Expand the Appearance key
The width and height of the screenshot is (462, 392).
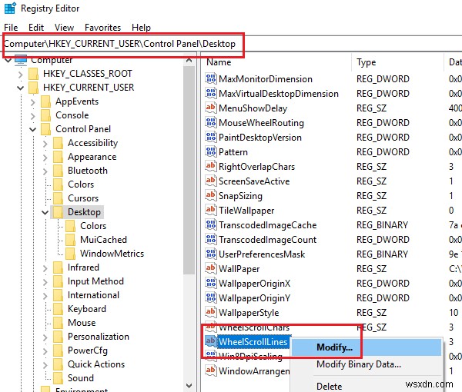tap(45, 157)
